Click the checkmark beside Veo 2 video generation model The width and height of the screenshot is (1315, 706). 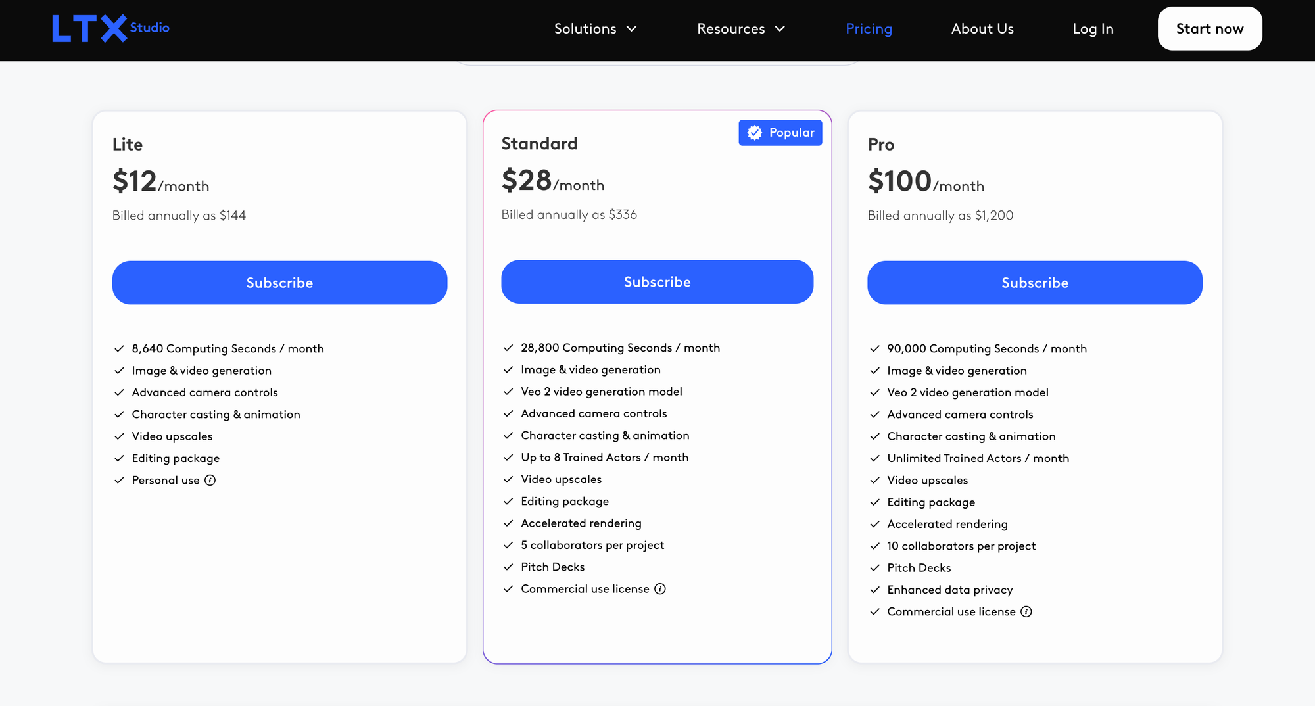(508, 392)
